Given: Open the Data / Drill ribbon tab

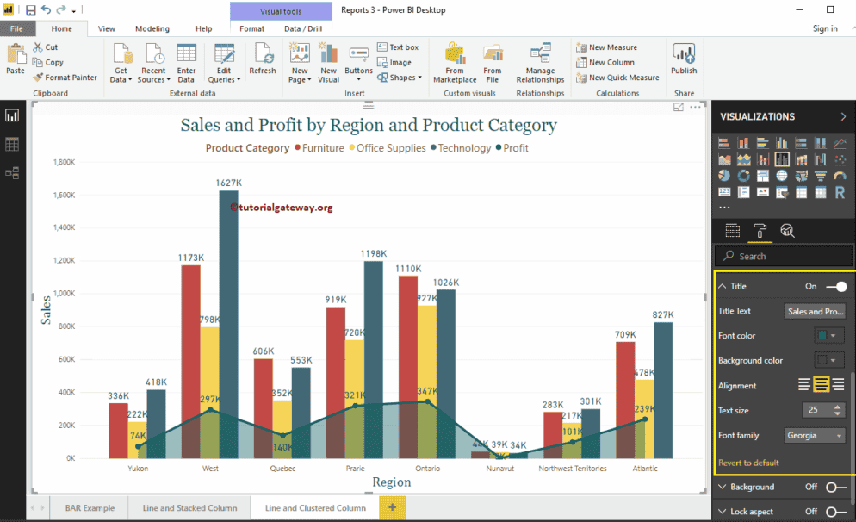Looking at the screenshot, I should pyautogui.click(x=303, y=28).
